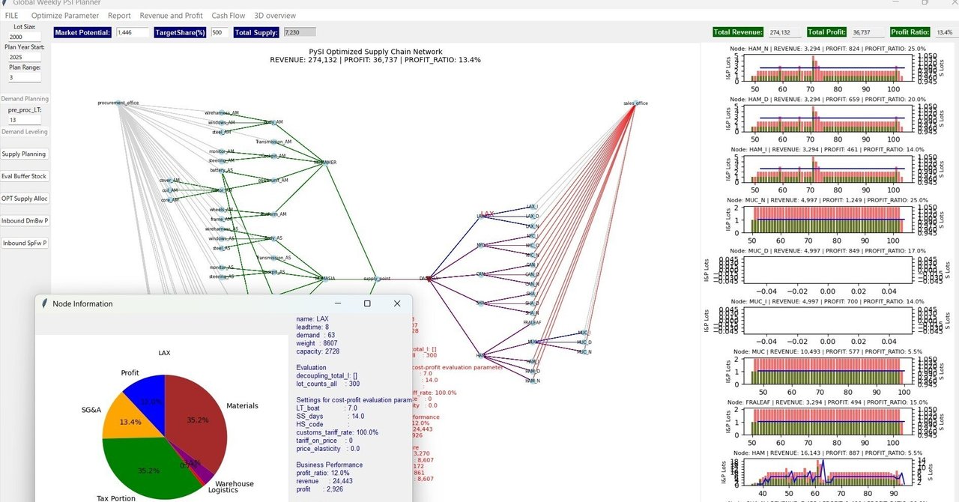Screen dimensions: 959x502
Task: Open the FILE menu
Action: click(x=11, y=15)
